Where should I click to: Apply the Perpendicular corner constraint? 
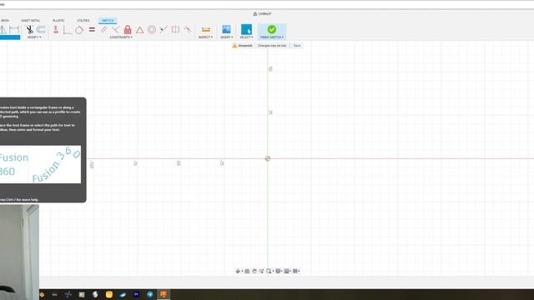click(68, 30)
